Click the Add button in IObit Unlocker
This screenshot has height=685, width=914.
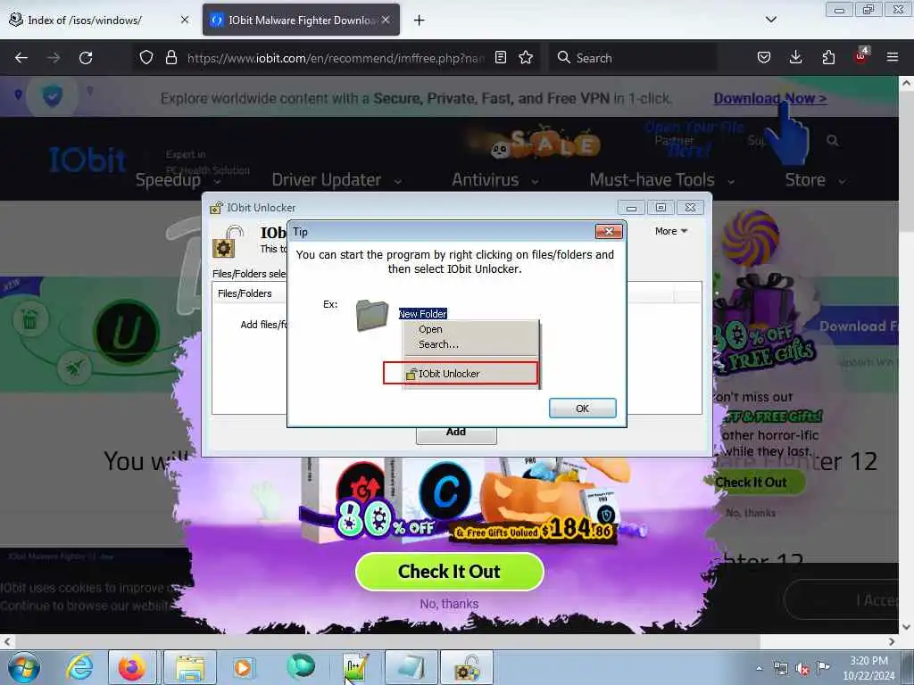456,433
